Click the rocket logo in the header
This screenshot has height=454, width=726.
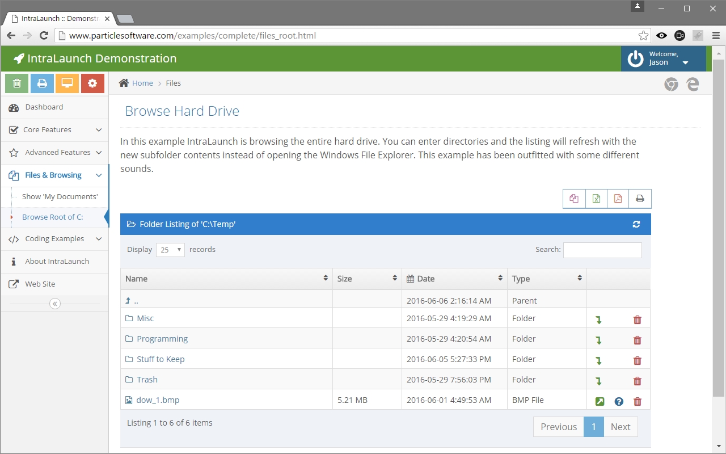(19, 58)
